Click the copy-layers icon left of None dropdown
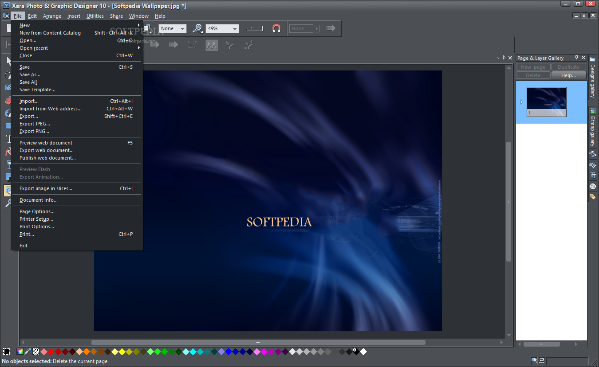 (x=148, y=28)
